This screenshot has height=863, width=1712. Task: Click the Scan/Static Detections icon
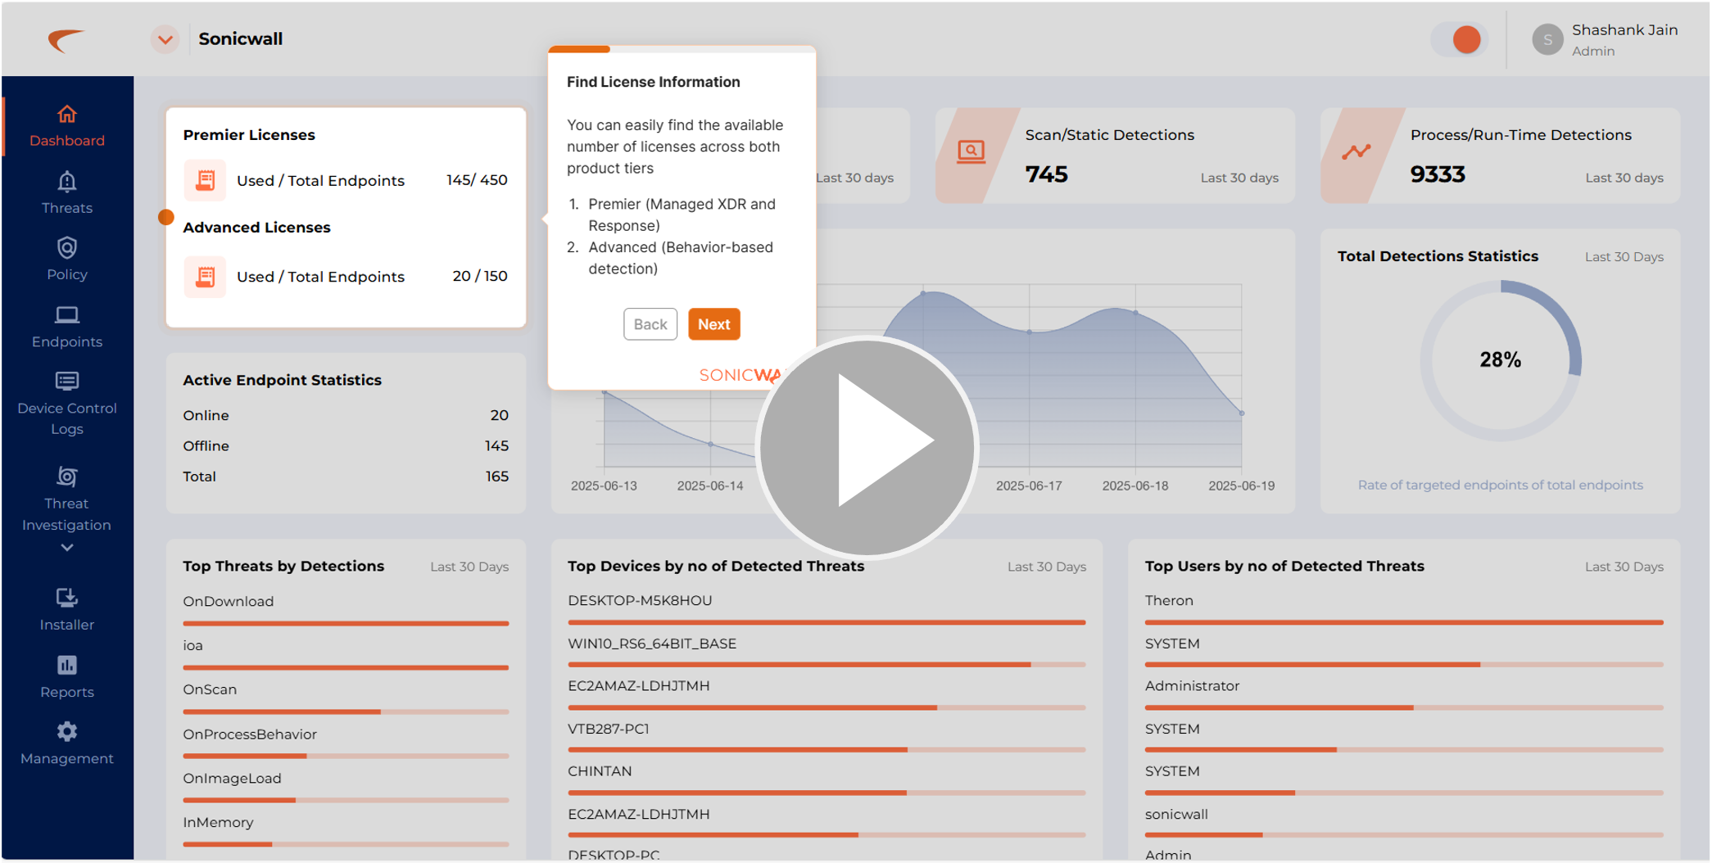pyautogui.click(x=971, y=151)
